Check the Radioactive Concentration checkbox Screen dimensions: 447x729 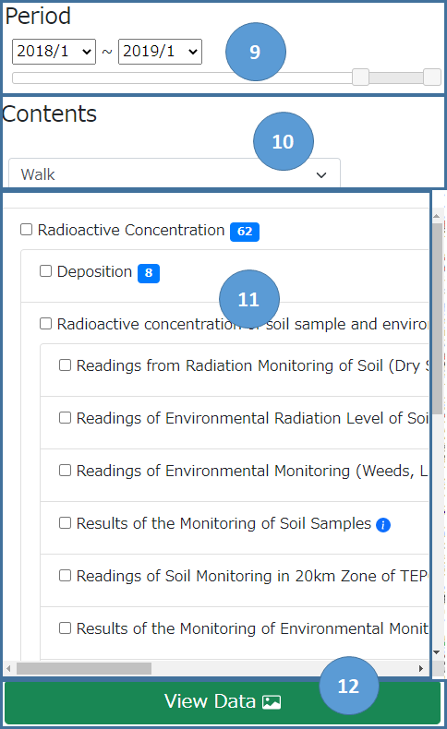[x=27, y=230]
